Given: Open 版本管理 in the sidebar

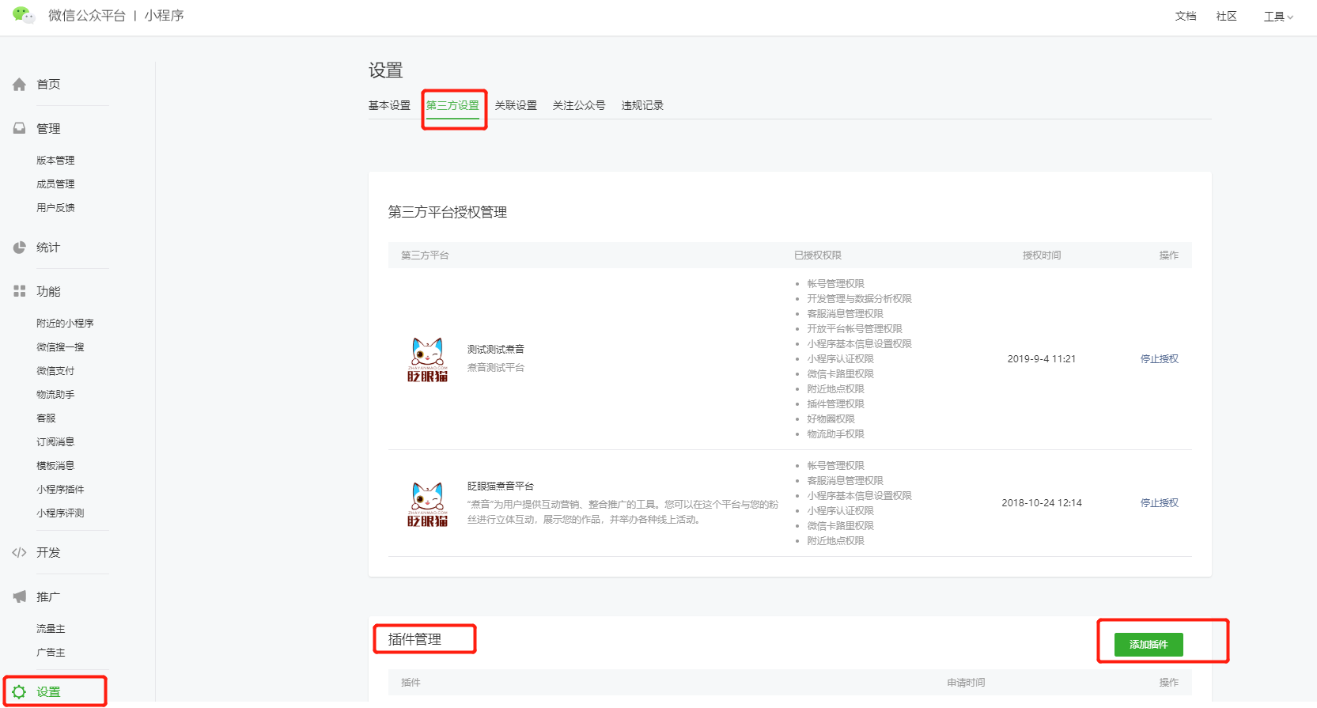Looking at the screenshot, I should tap(55, 160).
